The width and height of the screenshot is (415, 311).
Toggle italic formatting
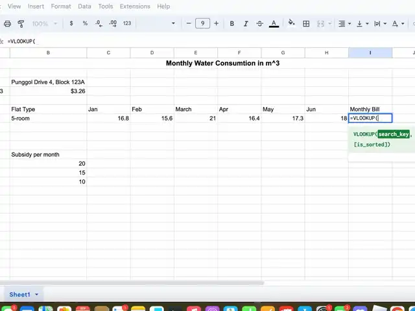246,23
